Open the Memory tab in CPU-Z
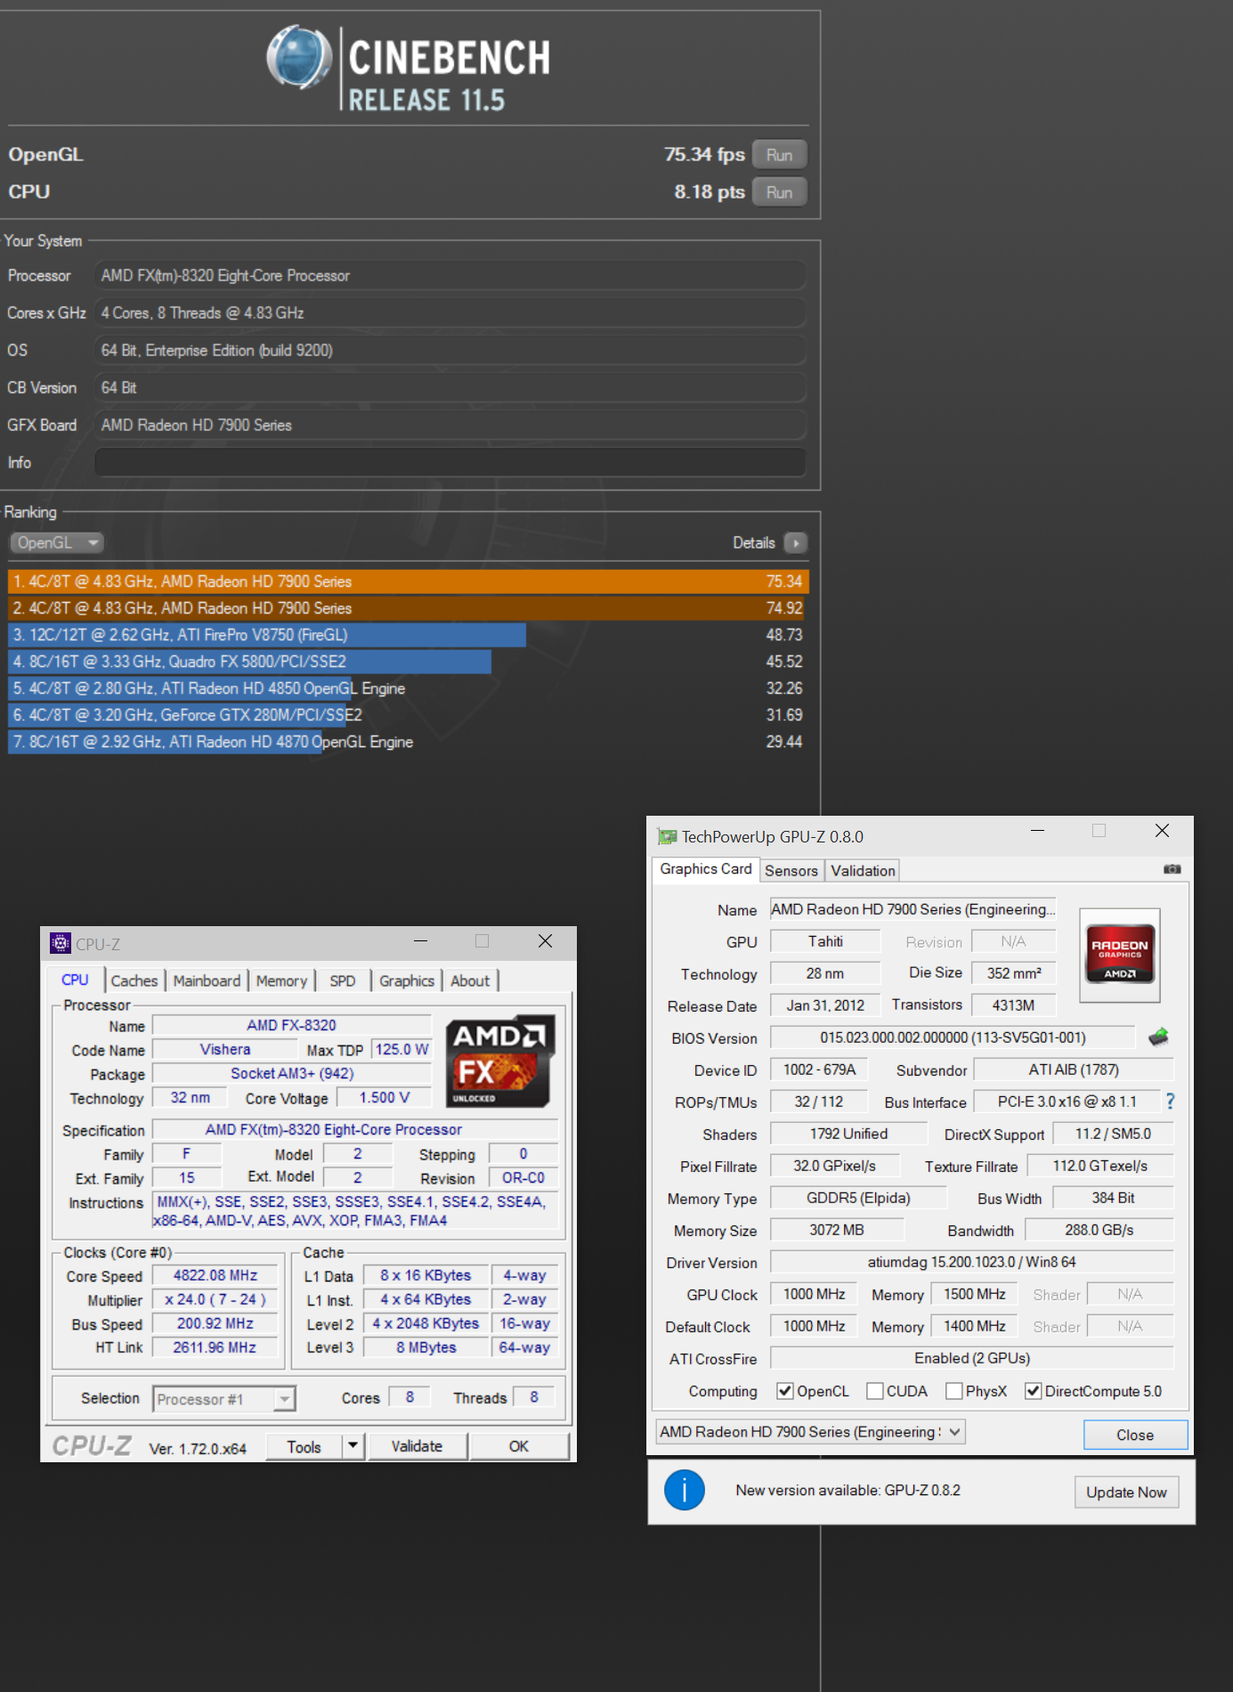 coord(281,980)
